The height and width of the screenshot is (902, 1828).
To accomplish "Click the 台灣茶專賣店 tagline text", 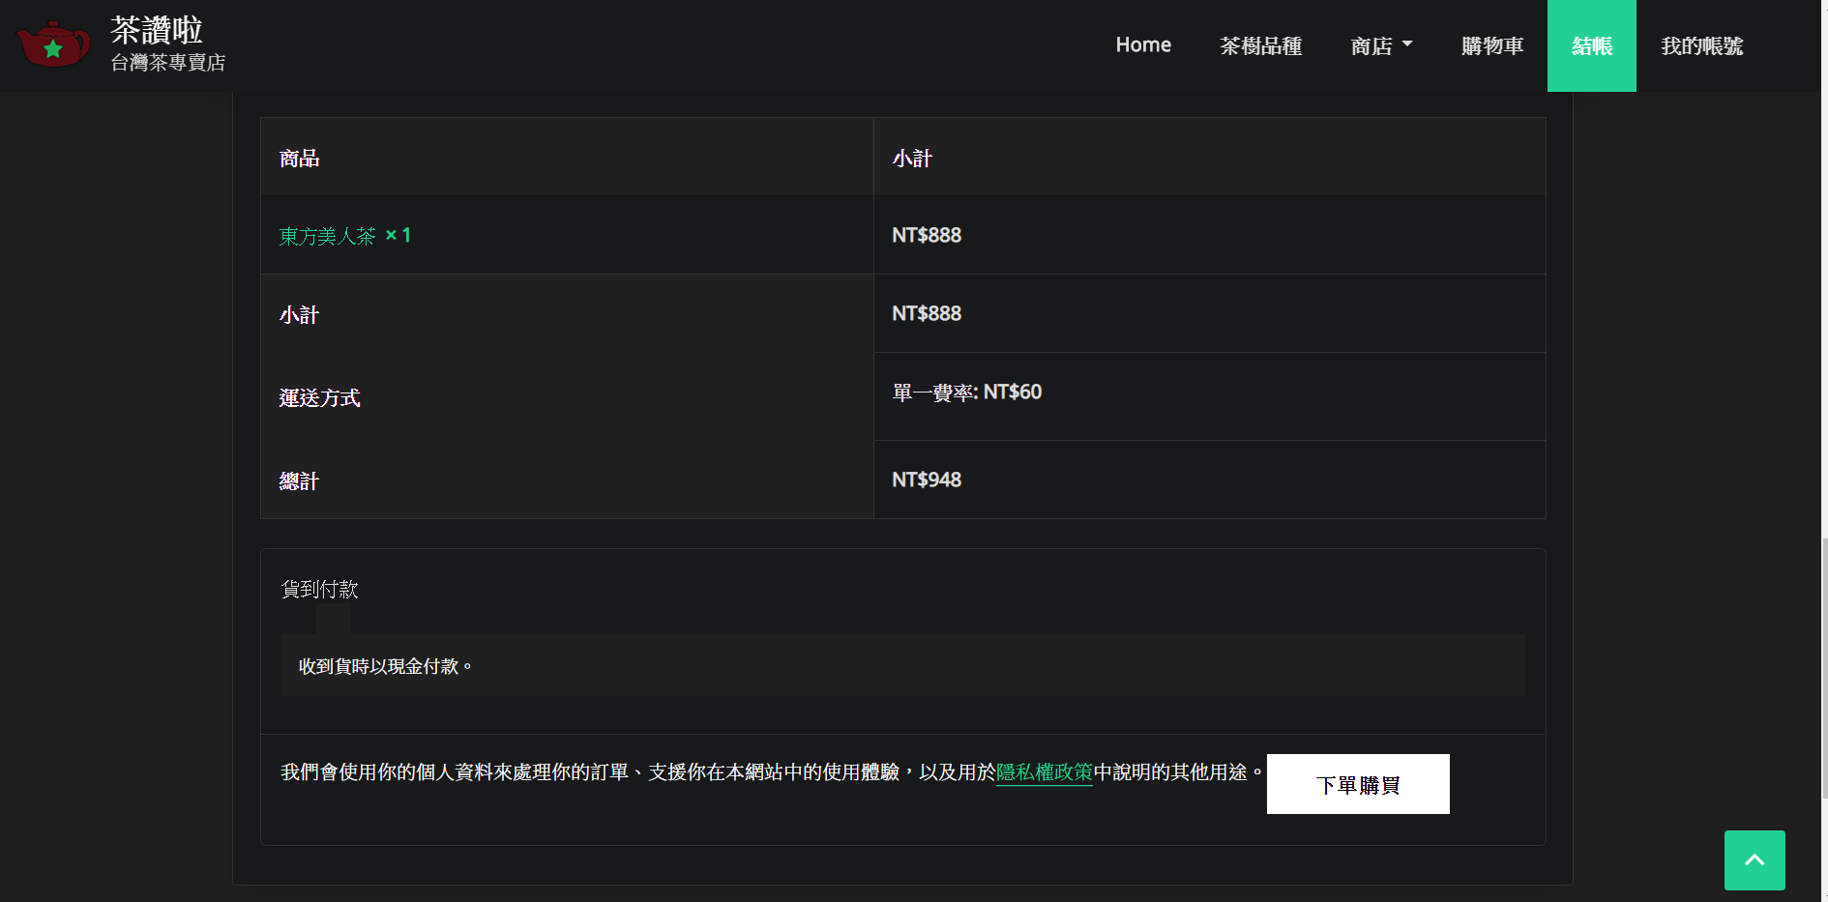I will pos(167,63).
